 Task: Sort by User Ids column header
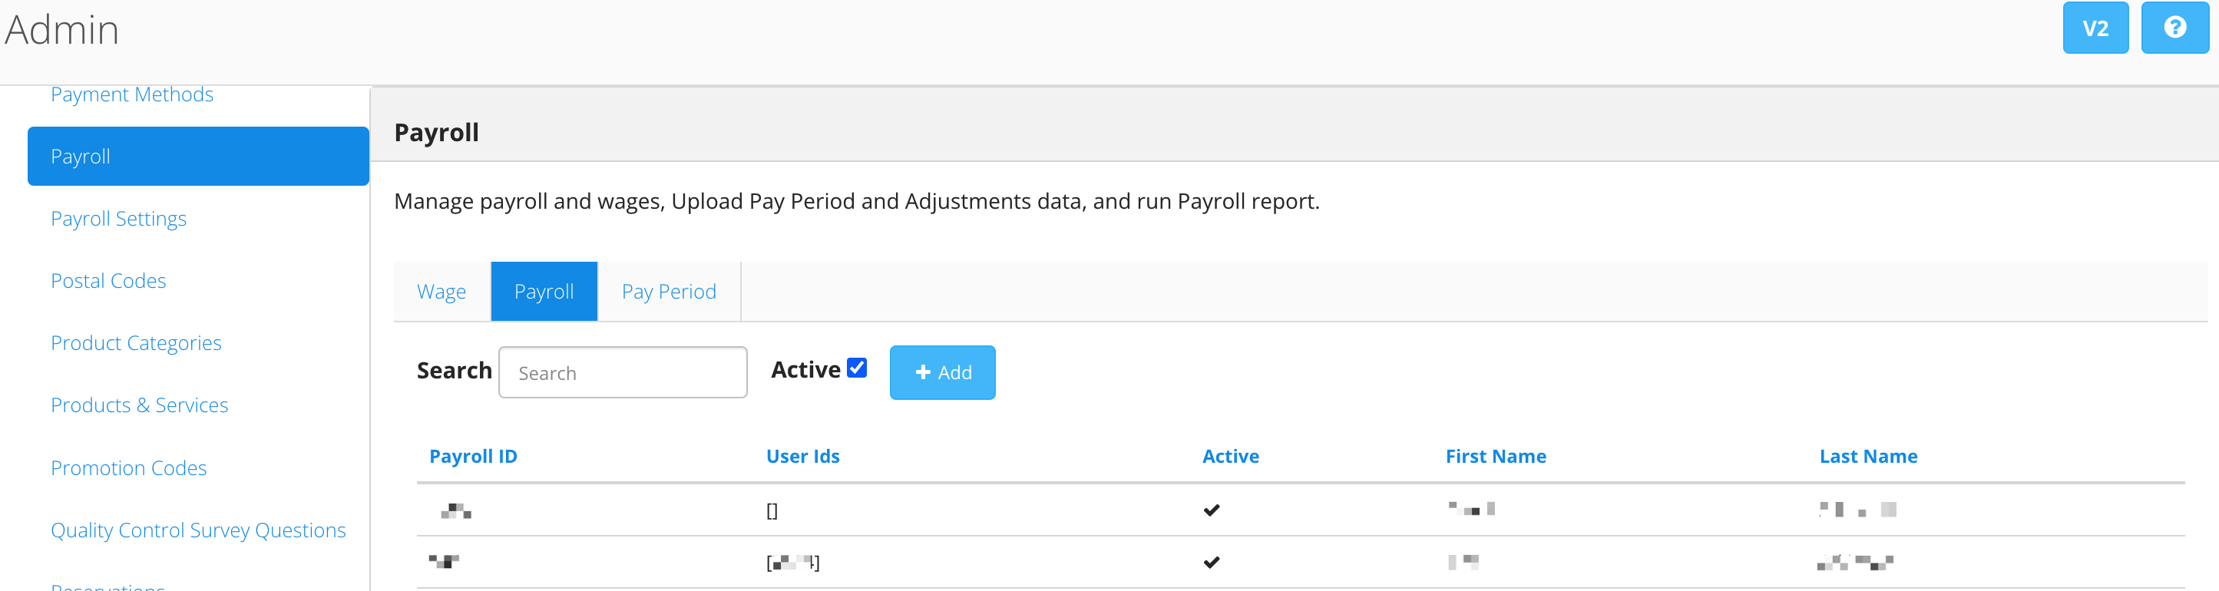pos(803,456)
